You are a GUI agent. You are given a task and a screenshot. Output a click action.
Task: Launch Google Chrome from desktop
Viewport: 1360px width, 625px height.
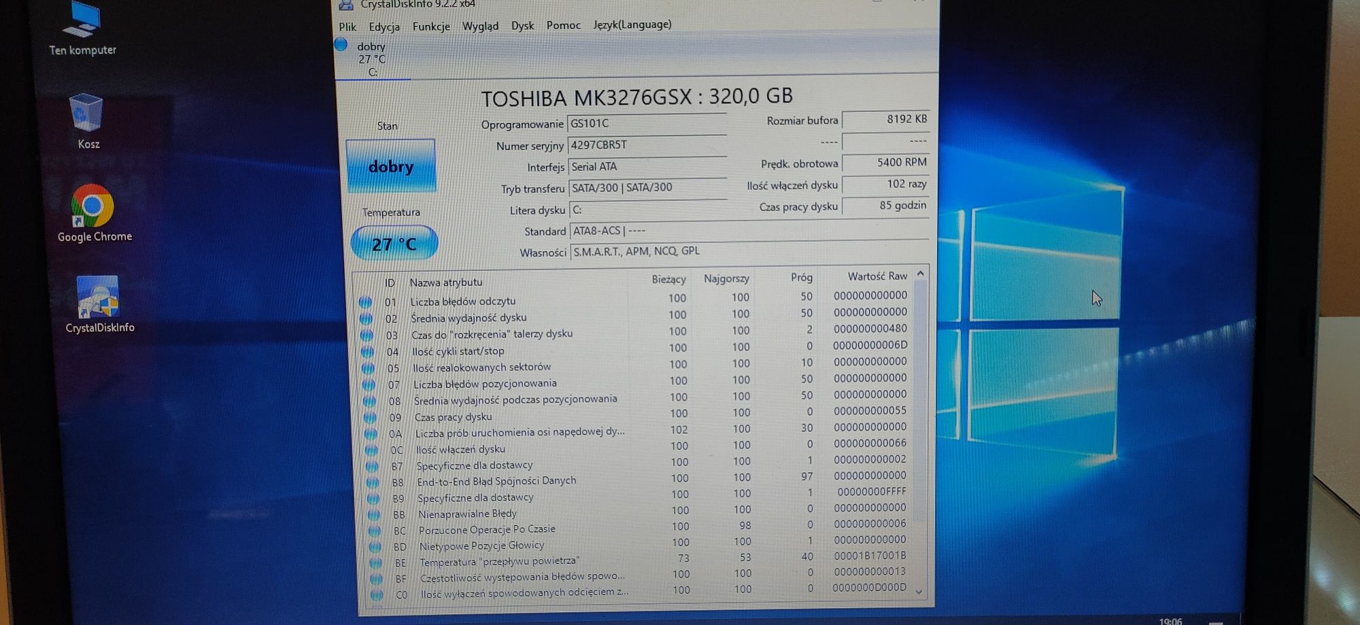coord(95,213)
